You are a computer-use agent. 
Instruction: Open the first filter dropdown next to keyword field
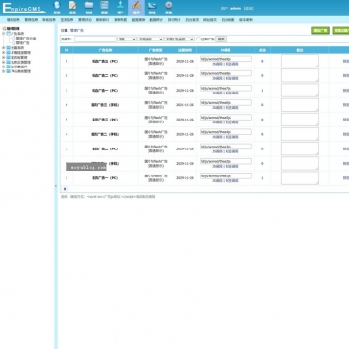coord(126,39)
